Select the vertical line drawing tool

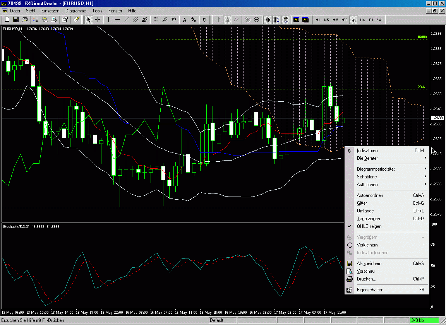click(x=109, y=20)
